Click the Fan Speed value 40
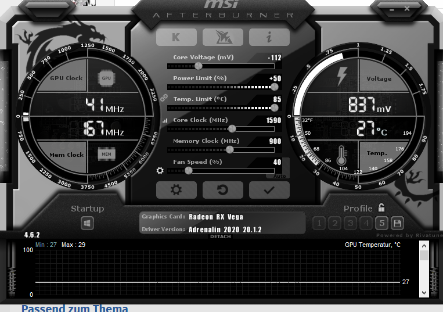Image resolution: width=443 pixels, height=312 pixels. pos(278,162)
